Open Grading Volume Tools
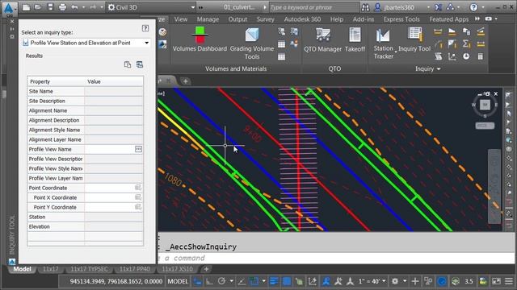 252,43
